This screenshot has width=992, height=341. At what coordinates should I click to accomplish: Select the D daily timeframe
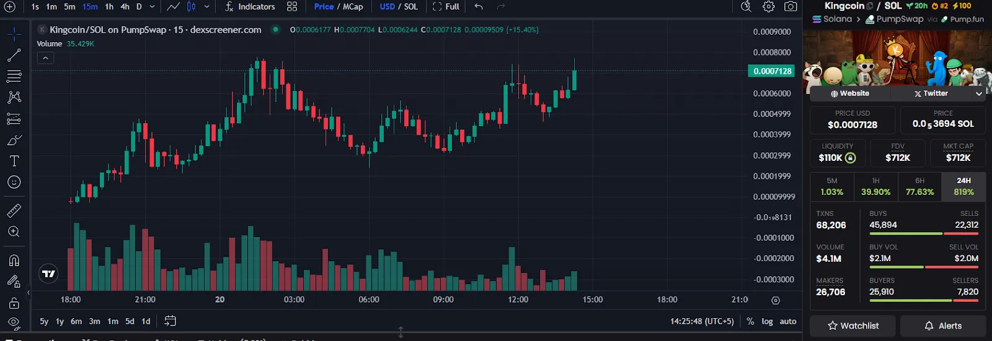pyautogui.click(x=139, y=7)
